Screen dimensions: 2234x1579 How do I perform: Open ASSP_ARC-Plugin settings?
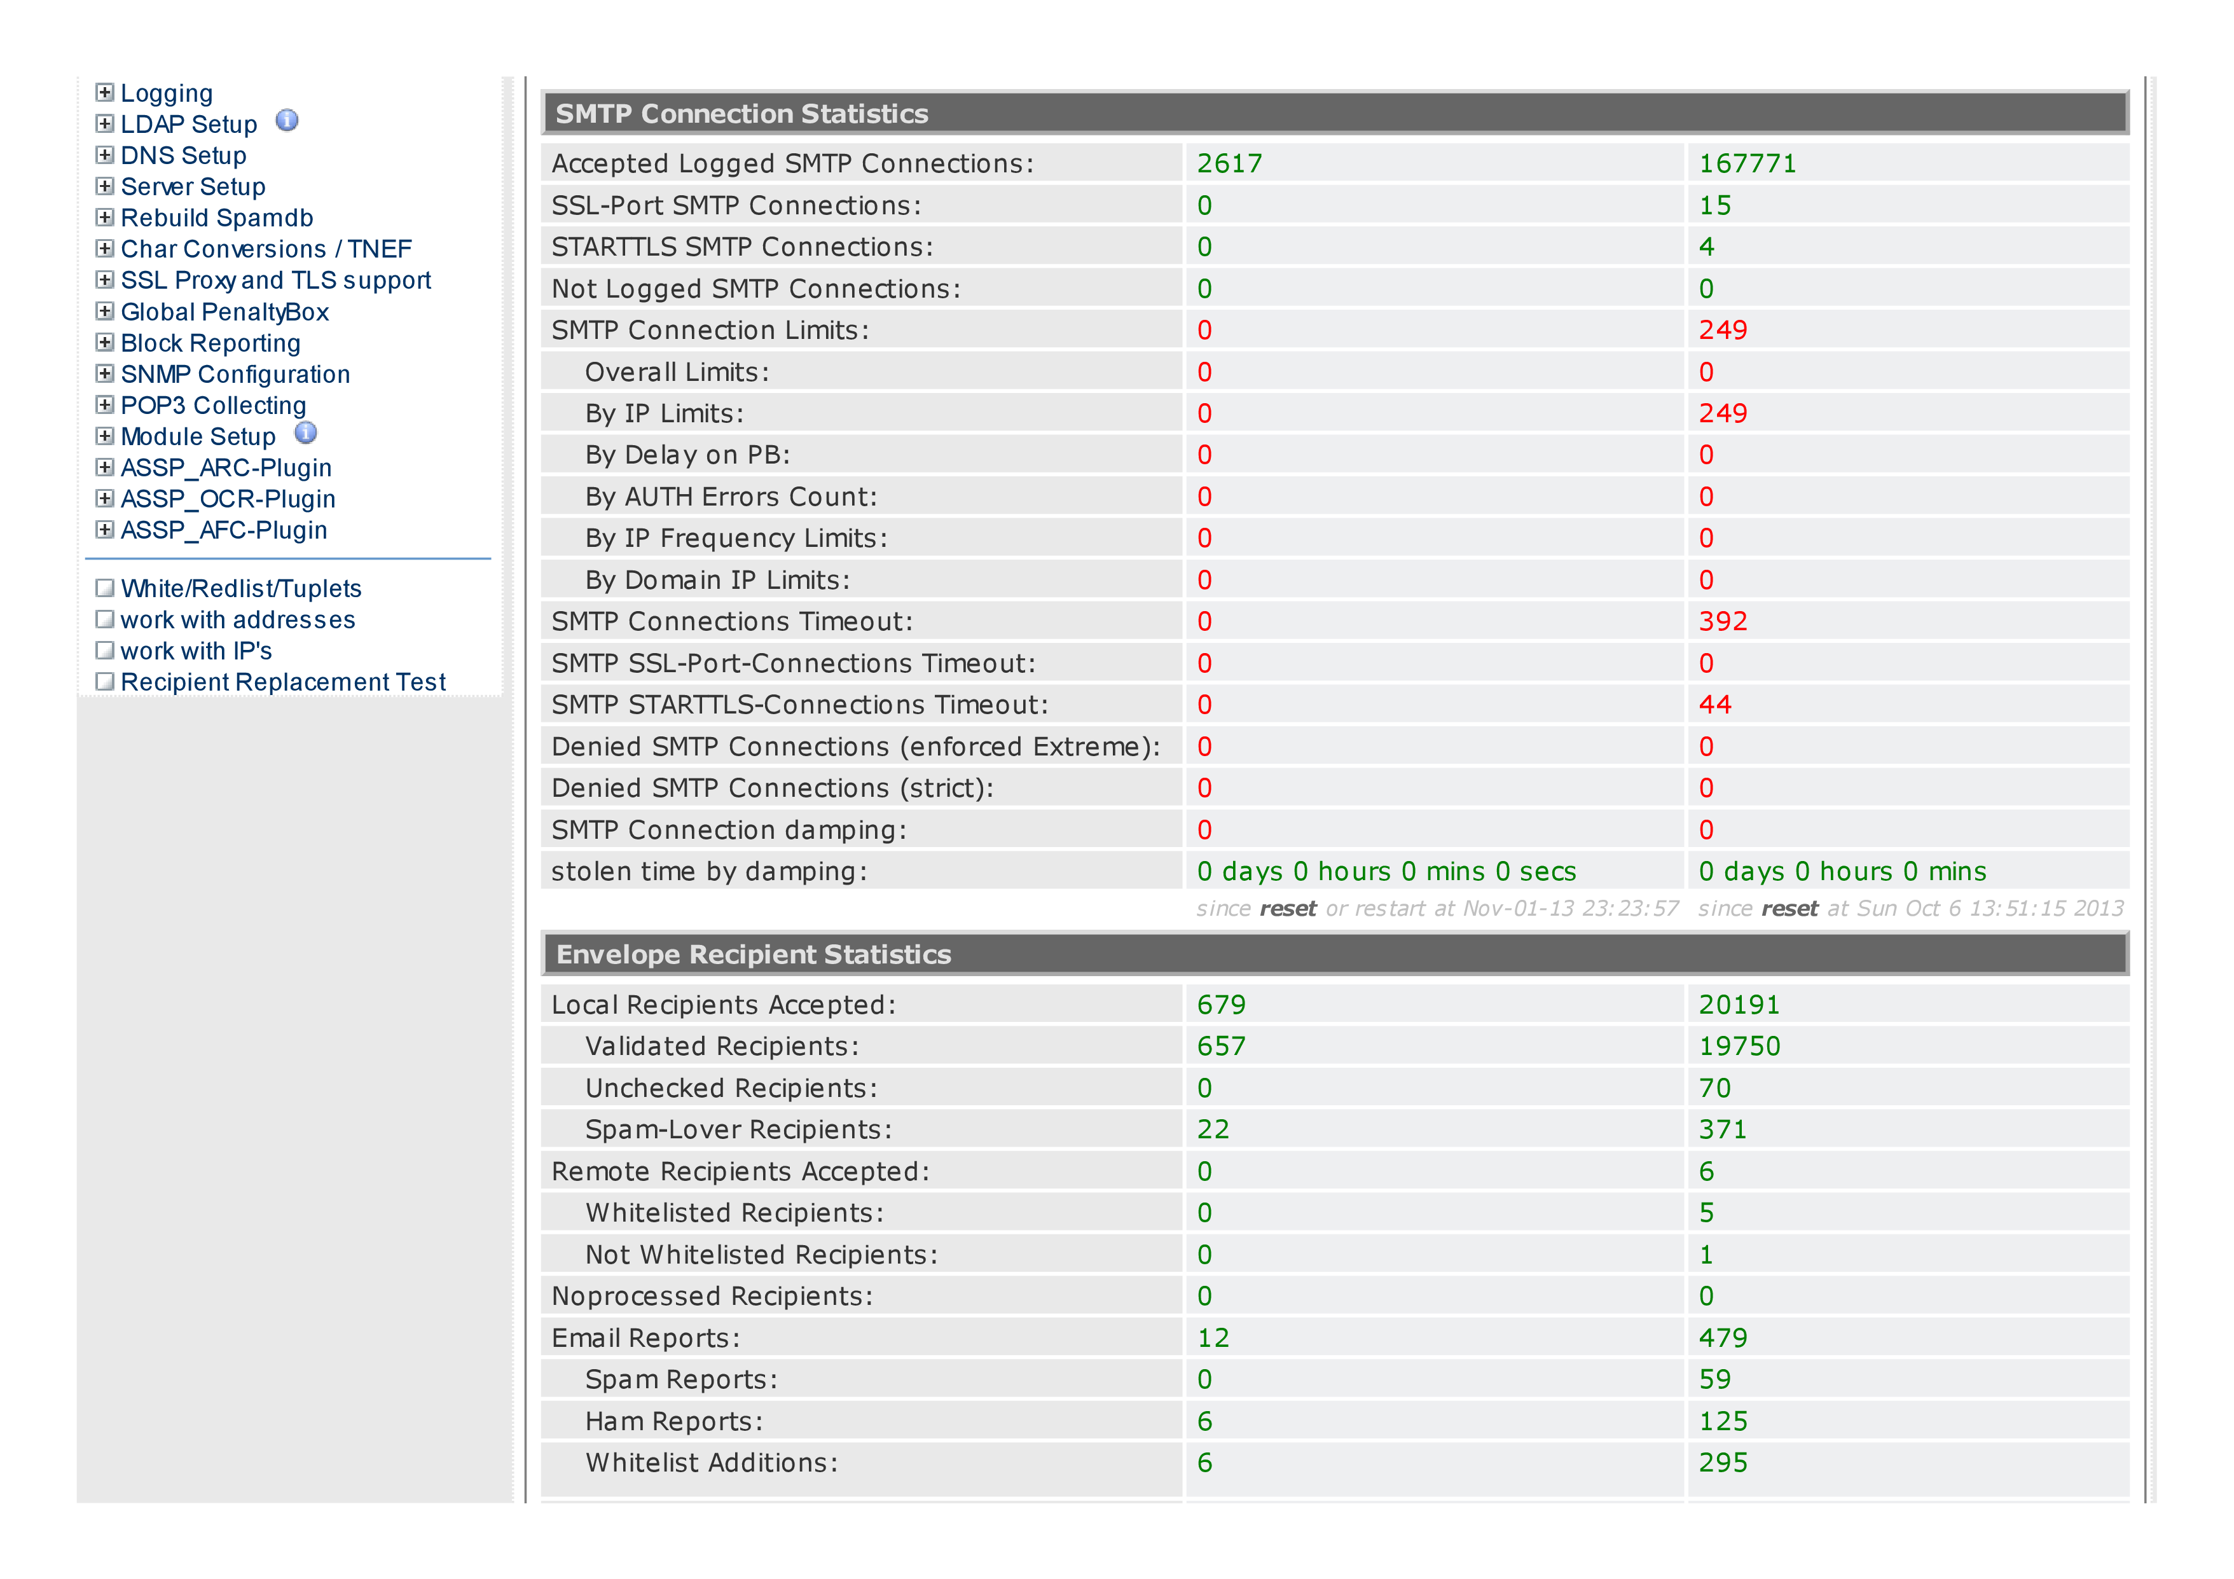coord(226,468)
